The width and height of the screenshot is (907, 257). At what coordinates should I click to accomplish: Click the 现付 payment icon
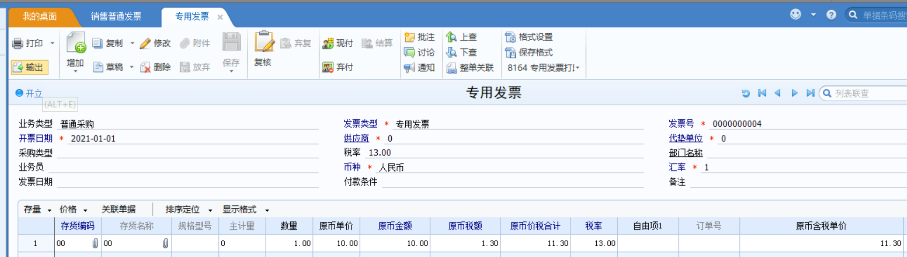pyautogui.click(x=328, y=43)
